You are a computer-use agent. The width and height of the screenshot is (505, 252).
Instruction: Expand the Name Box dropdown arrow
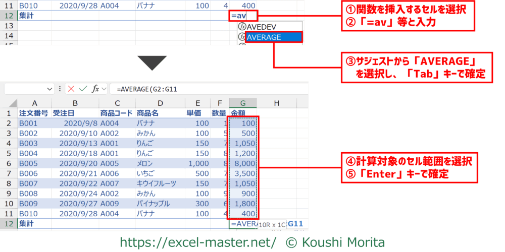tap(49, 89)
